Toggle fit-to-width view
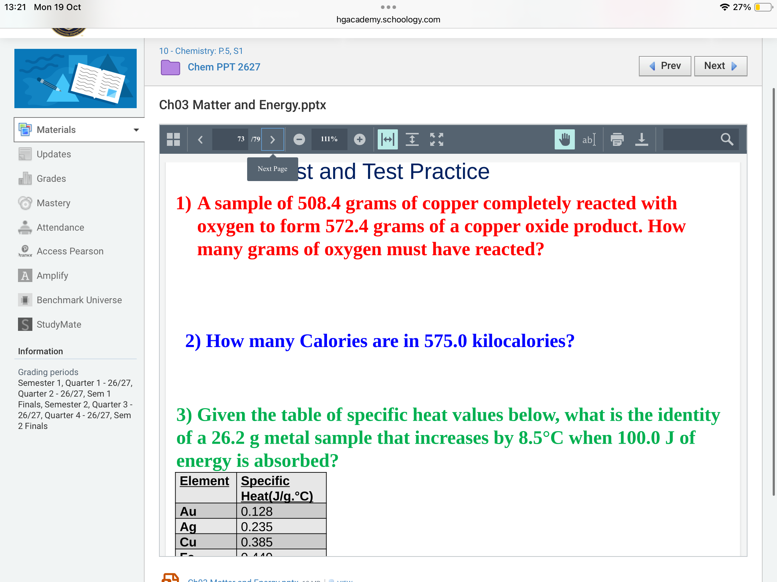 pyautogui.click(x=388, y=139)
